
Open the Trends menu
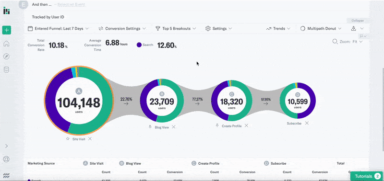point(278,29)
